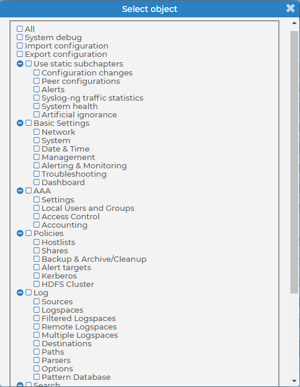Click the scrollbar down arrow
300x387 pixels.
pos(294,381)
